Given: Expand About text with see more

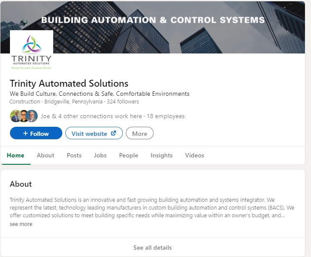Looking at the screenshot, I should (x=21, y=224).
